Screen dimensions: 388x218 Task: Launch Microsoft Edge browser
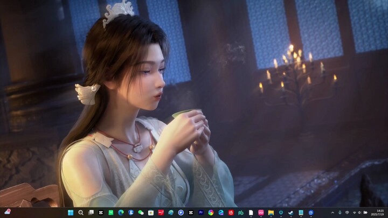point(121,213)
